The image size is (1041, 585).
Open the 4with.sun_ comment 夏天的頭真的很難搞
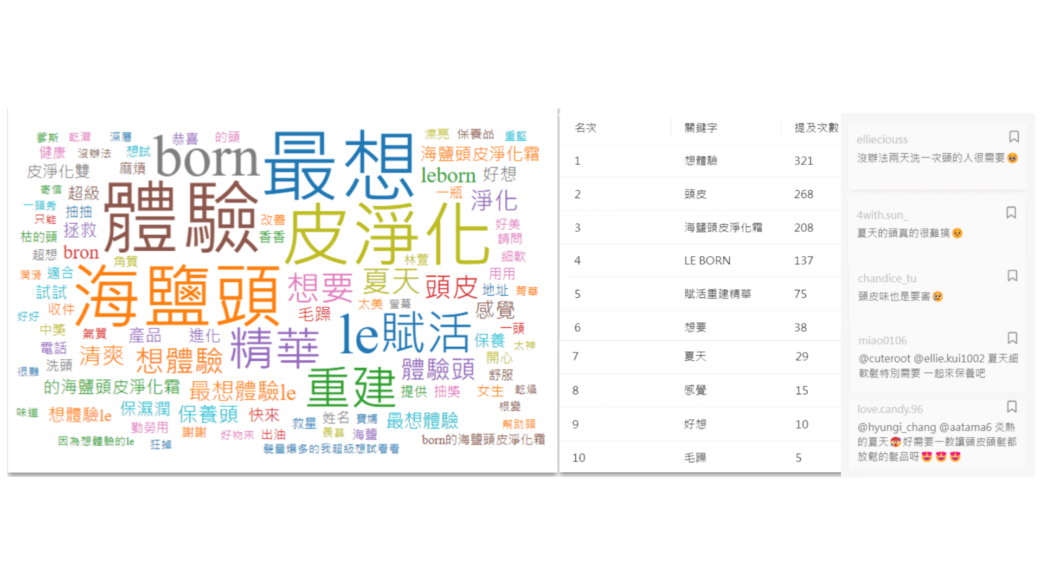pos(910,233)
